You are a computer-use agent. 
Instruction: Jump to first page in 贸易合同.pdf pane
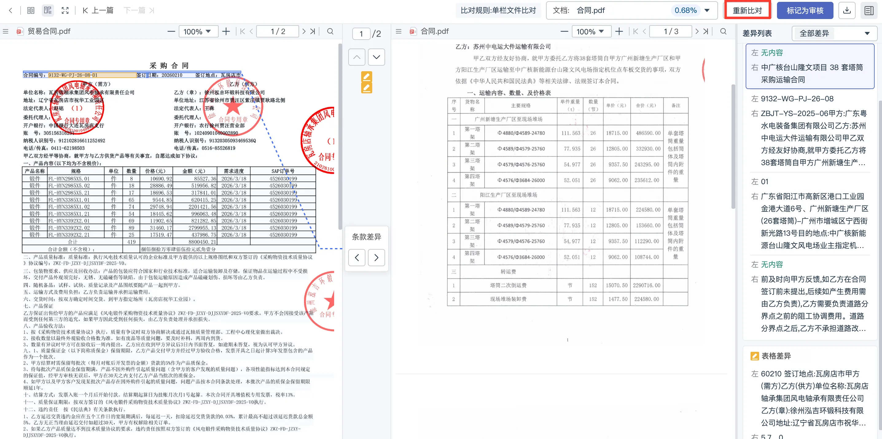(242, 32)
